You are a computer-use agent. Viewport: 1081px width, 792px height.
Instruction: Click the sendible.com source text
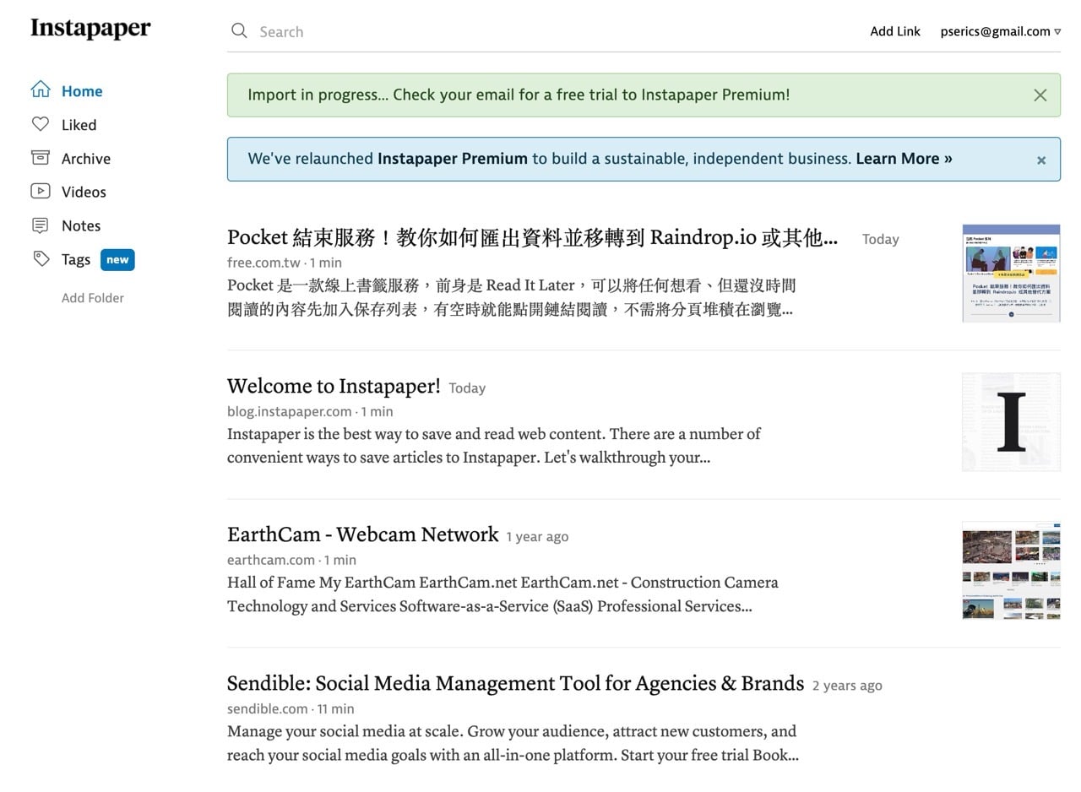point(268,708)
